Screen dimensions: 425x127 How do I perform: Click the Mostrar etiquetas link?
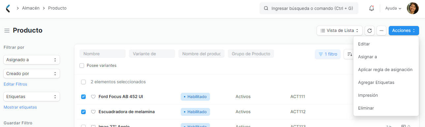coord(20,107)
